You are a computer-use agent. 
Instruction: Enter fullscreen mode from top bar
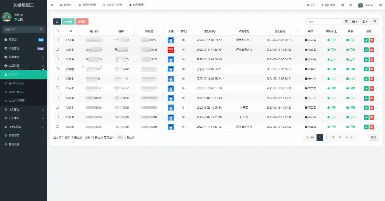point(351,5)
